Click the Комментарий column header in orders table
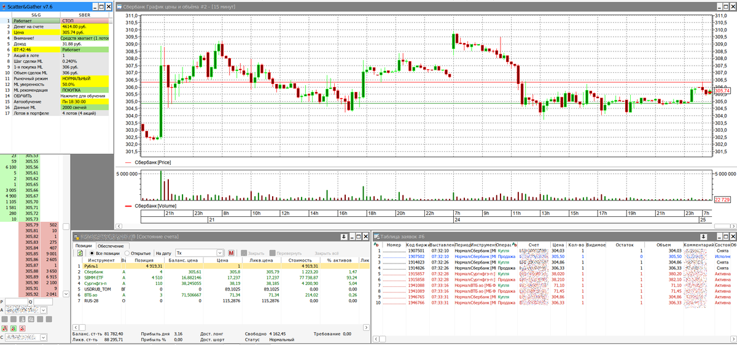 (698, 245)
